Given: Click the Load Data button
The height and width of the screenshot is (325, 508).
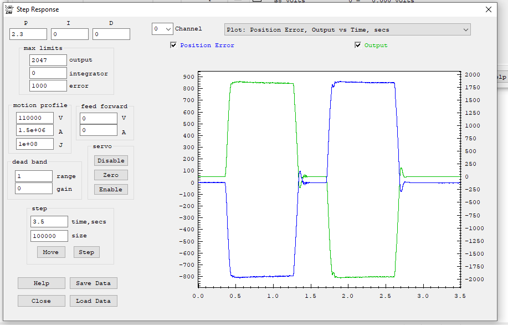Looking at the screenshot, I should coord(93,301).
